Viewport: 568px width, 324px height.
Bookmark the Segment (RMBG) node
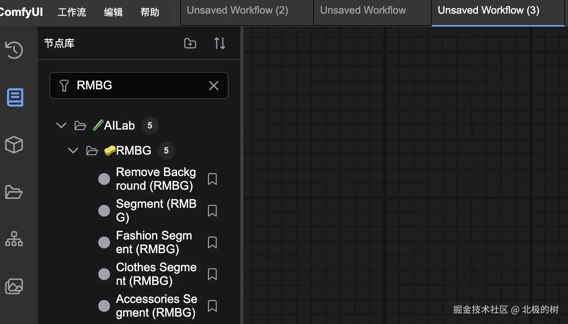[x=212, y=211]
